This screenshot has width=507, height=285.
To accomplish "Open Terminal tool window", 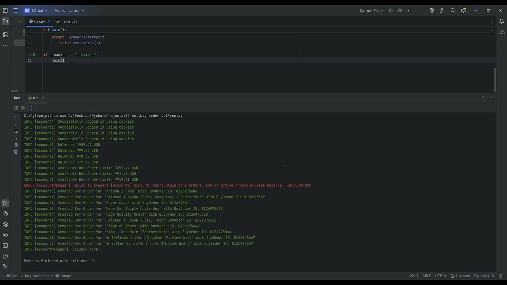I will (x=5, y=245).
